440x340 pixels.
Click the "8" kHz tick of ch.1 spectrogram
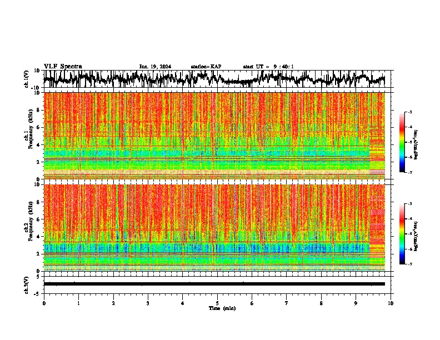(x=39, y=110)
